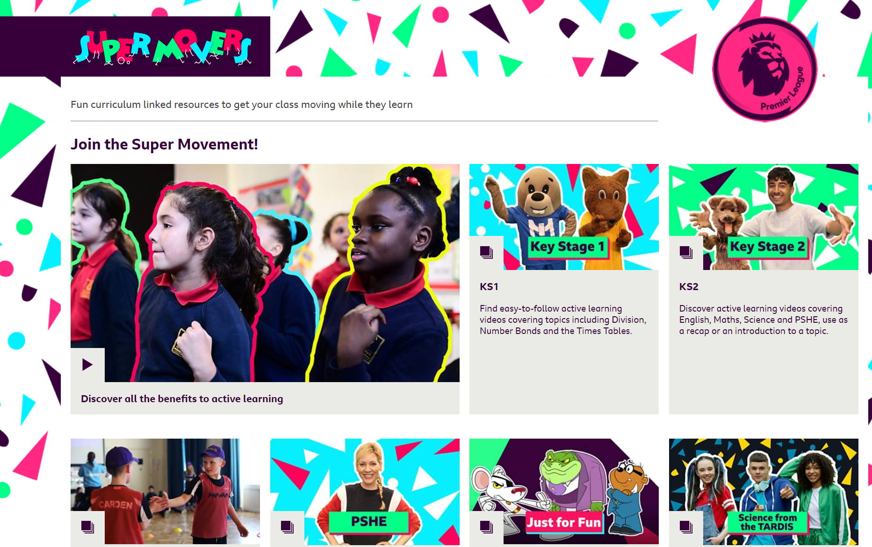Open 'Discover all the benefits to active learning'
Screen dimensions: 872x547
pyautogui.click(x=182, y=399)
